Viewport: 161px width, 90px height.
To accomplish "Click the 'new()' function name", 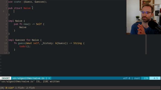I will (x=27, y=24).
